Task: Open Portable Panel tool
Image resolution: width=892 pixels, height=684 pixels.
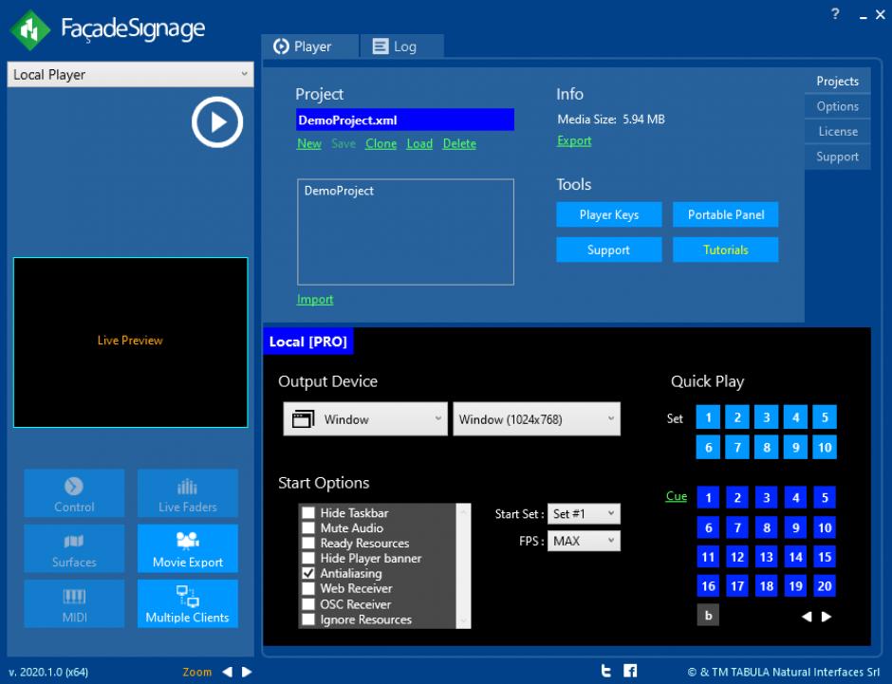Action: (x=725, y=214)
